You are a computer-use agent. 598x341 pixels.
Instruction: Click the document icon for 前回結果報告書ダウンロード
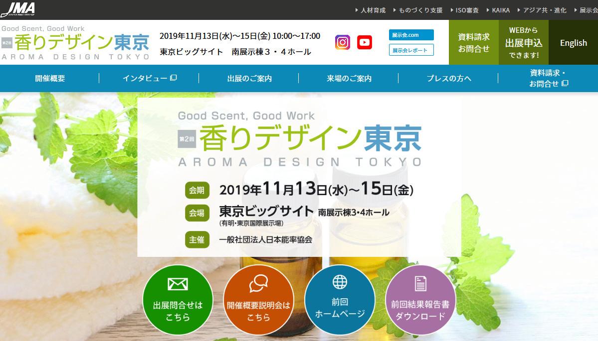coord(420,283)
